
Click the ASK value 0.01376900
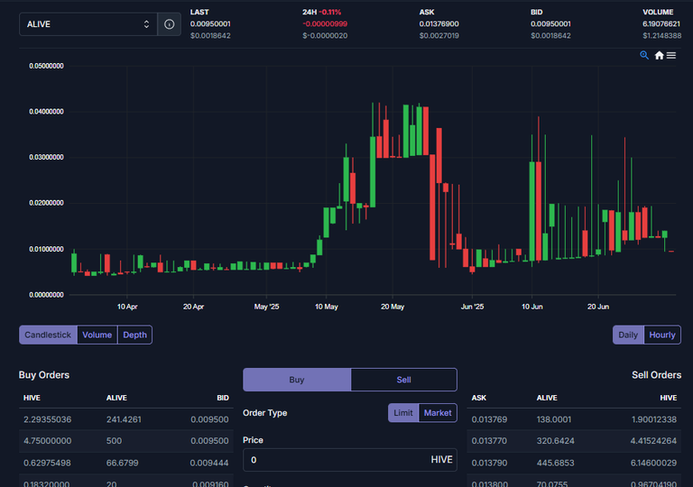439,23
